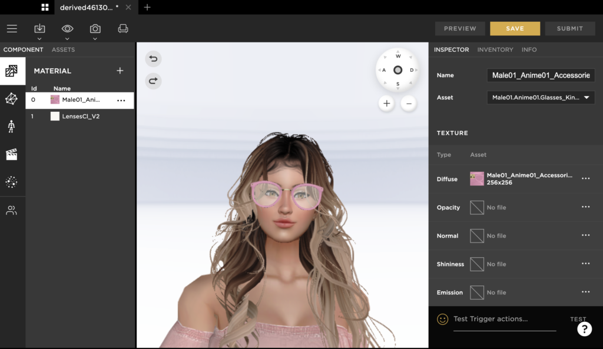Click the undo arrow in the viewport
This screenshot has width=603, height=349.
(x=153, y=59)
